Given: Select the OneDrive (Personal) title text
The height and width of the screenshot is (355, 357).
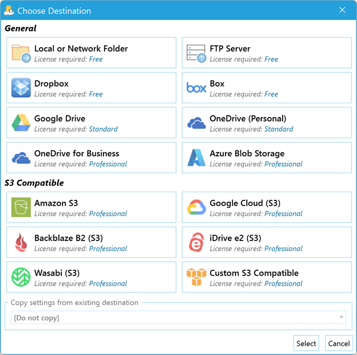Looking at the screenshot, I should coord(248,119).
